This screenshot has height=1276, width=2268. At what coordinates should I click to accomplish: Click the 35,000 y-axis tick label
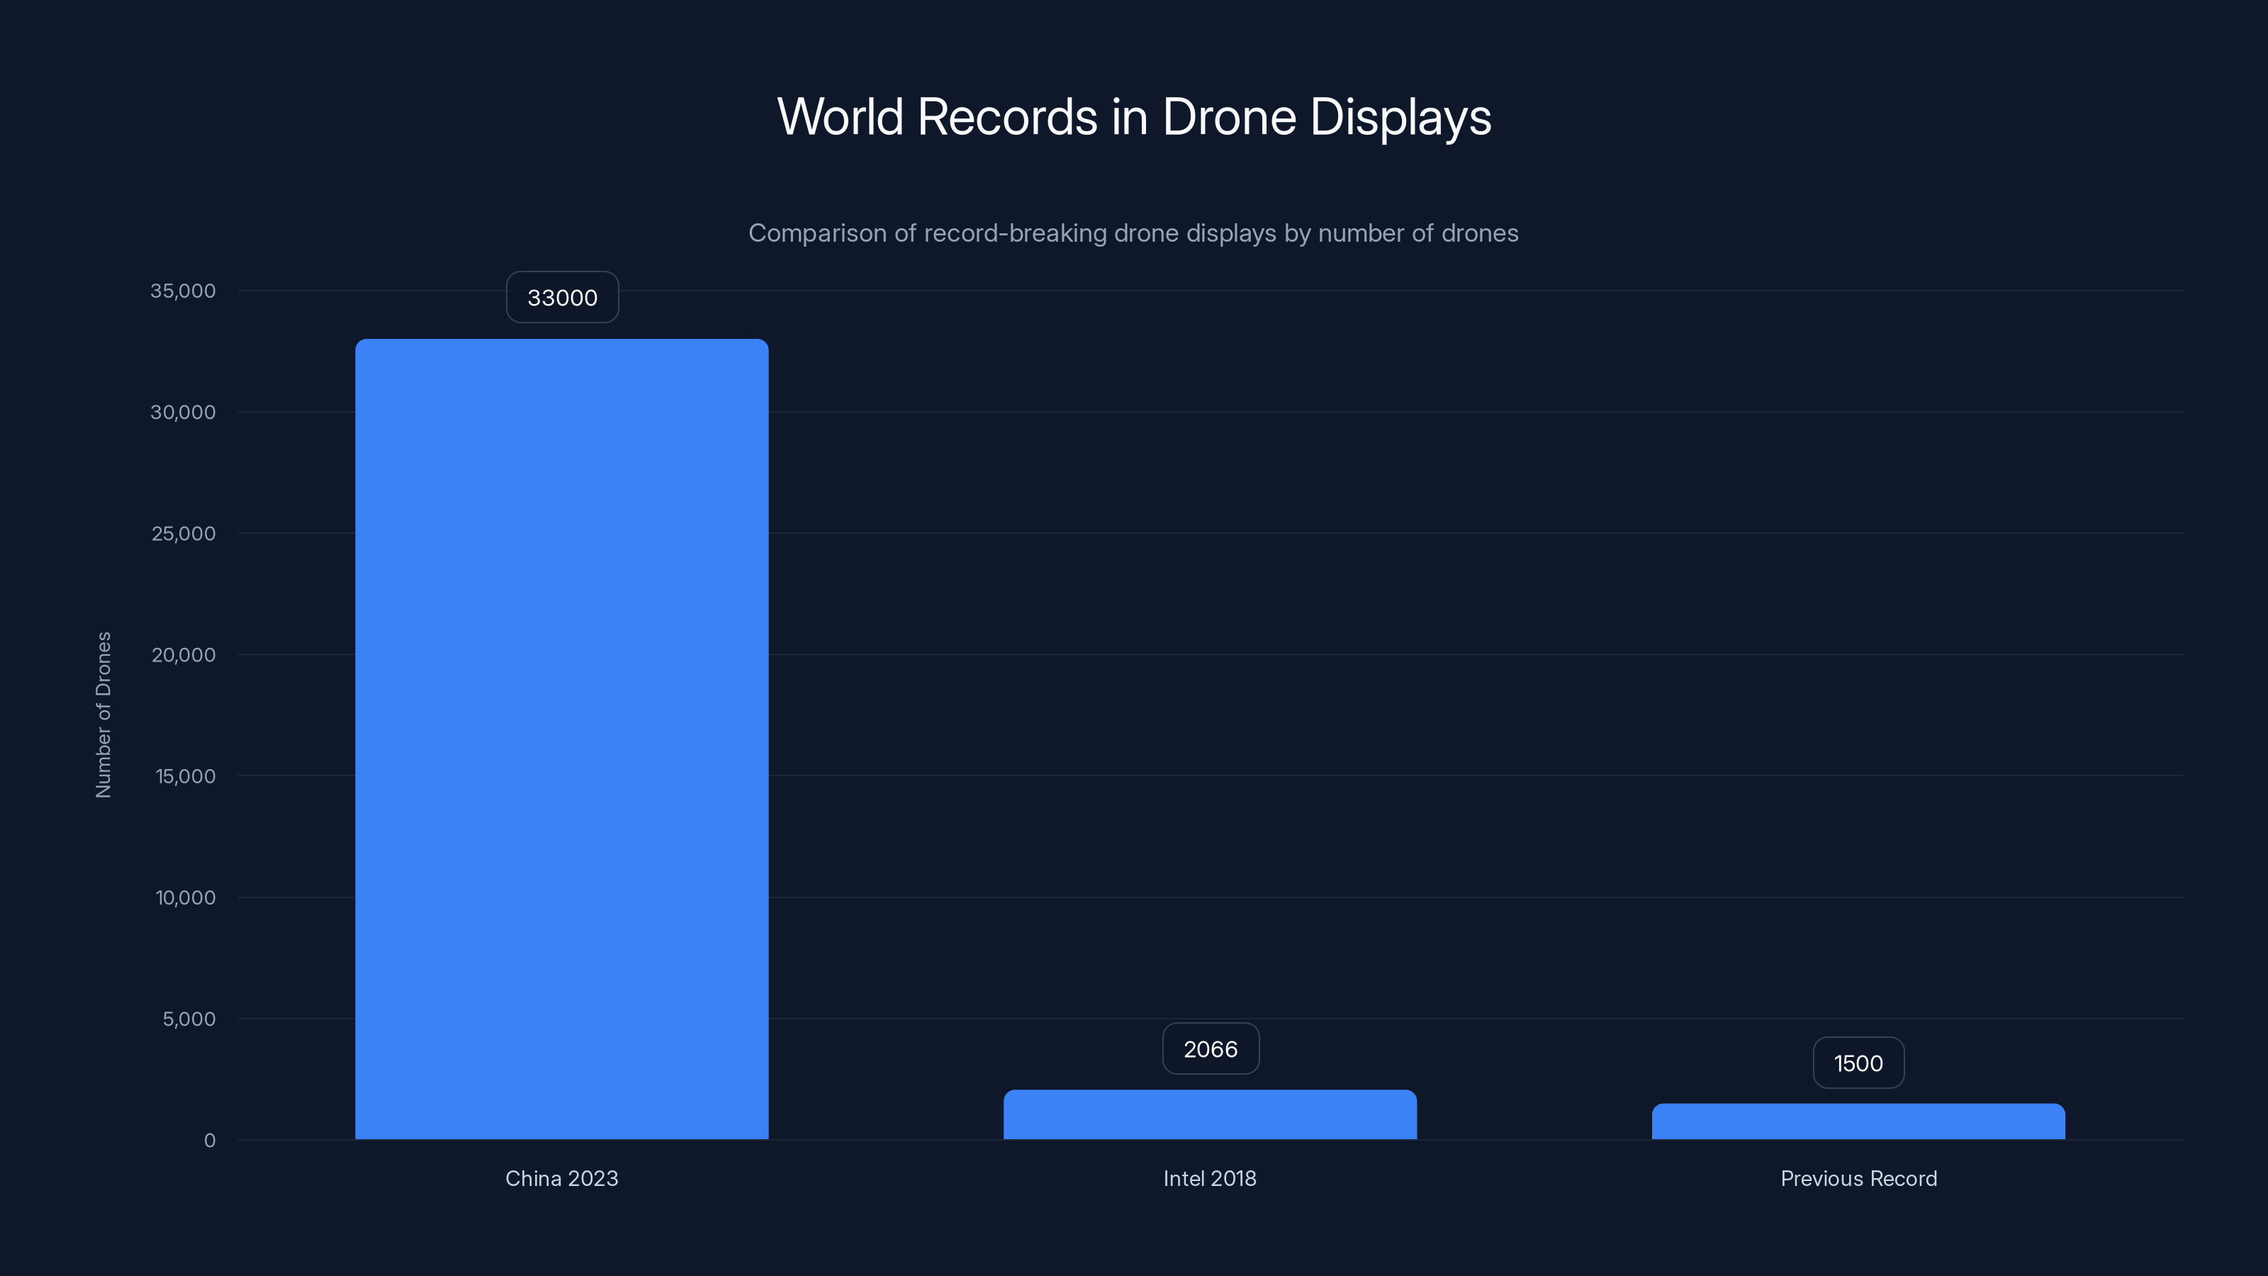pos(182,291)
